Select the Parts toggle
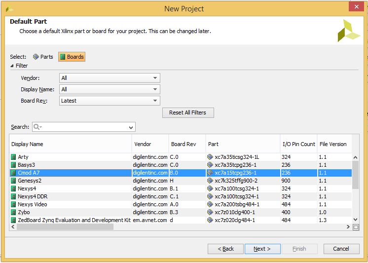 (43, 57)
